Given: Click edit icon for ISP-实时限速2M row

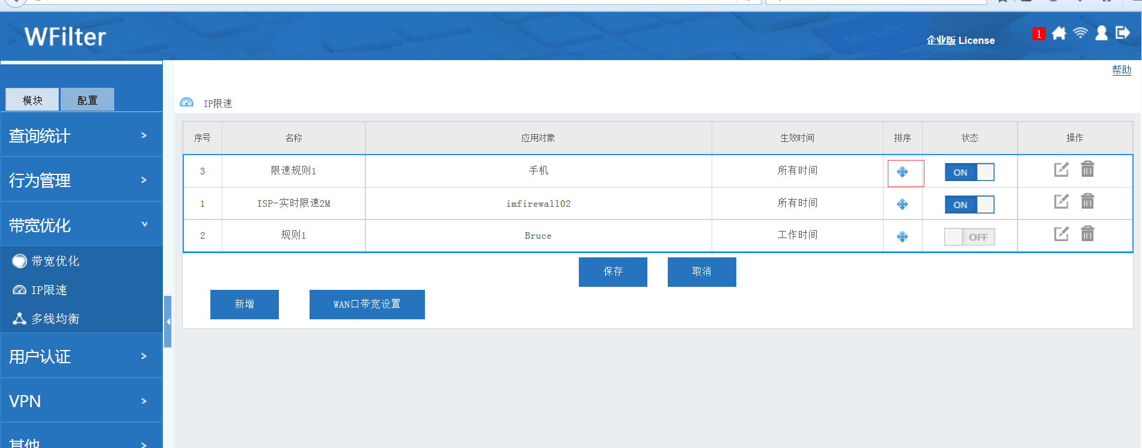Looking at the screenshot, I should click(1061, 201).
